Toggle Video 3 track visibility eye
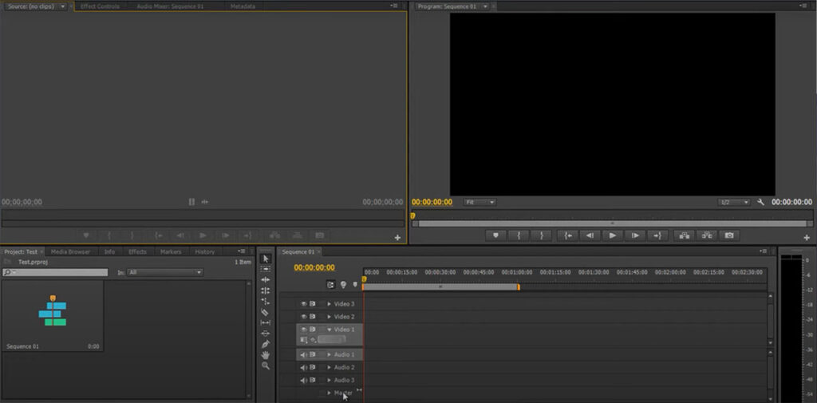 tap(304, 304)
